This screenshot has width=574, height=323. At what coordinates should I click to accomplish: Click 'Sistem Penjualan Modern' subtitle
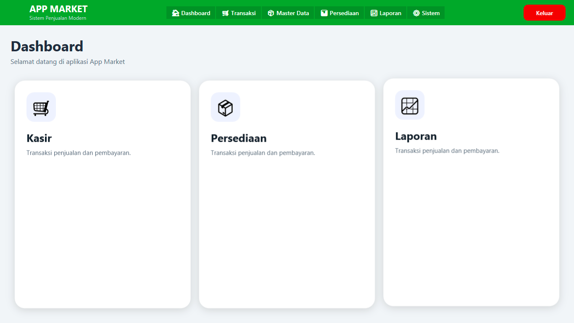(58, 18)
